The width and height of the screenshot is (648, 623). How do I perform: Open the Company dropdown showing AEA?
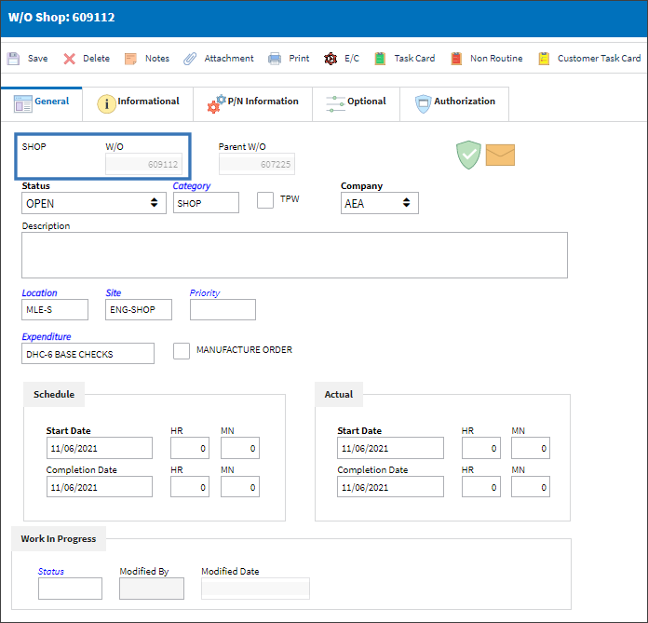pyautogui.click(x=379, y=203)
